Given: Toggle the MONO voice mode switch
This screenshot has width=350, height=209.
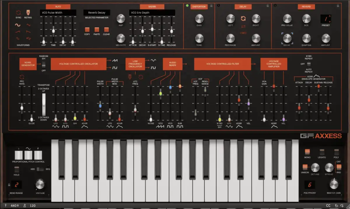Looking at the screenshot, I should click(308, 151).
